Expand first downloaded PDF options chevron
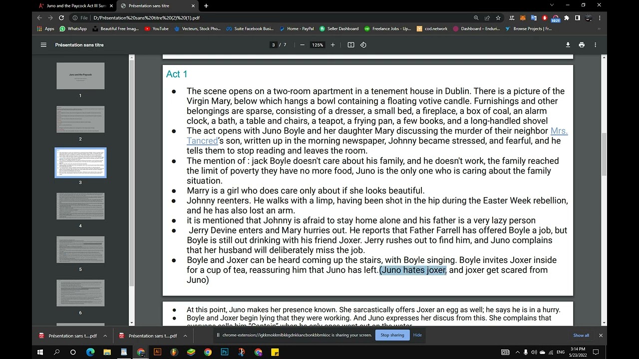The width and height of the screenshot is (639, 359). point(105,336)
